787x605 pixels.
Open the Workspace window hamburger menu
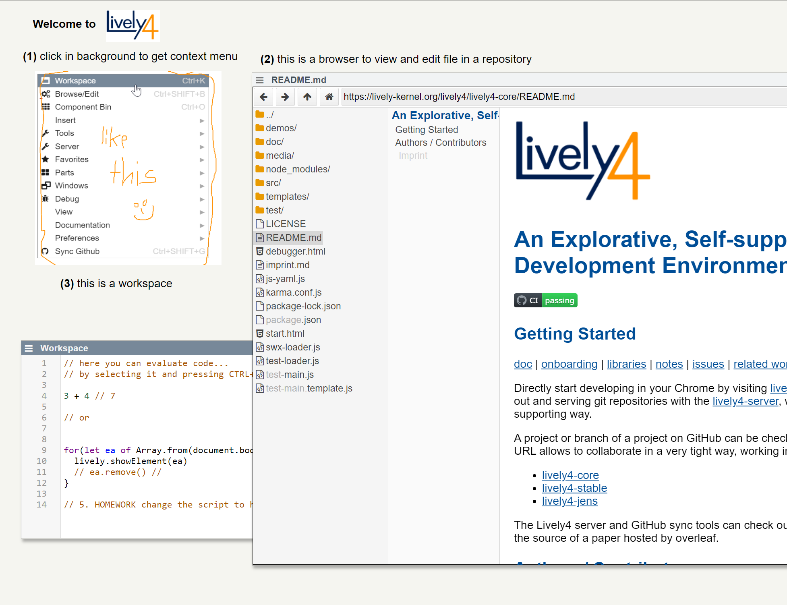[x=29, y=348]
